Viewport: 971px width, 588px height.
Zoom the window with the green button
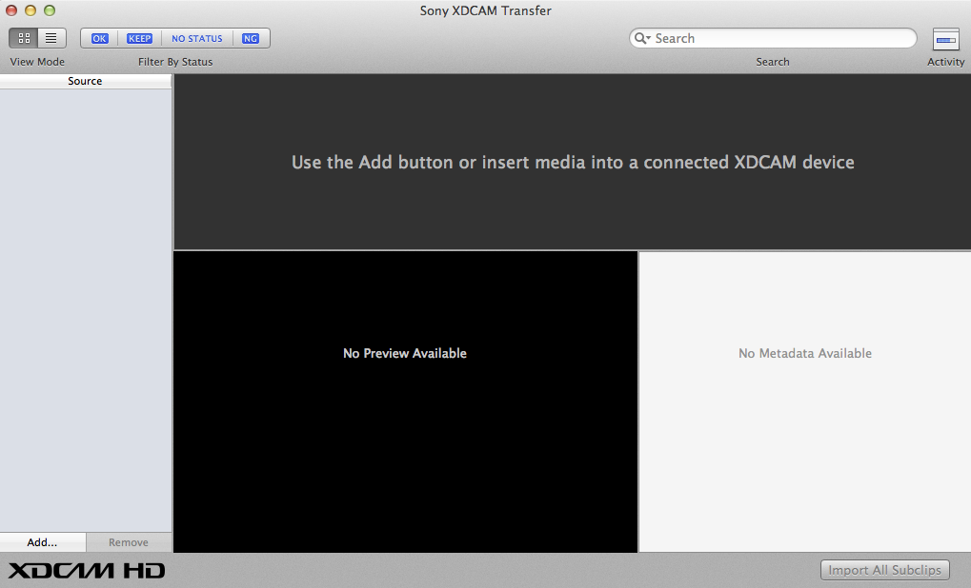click(50, 10)
